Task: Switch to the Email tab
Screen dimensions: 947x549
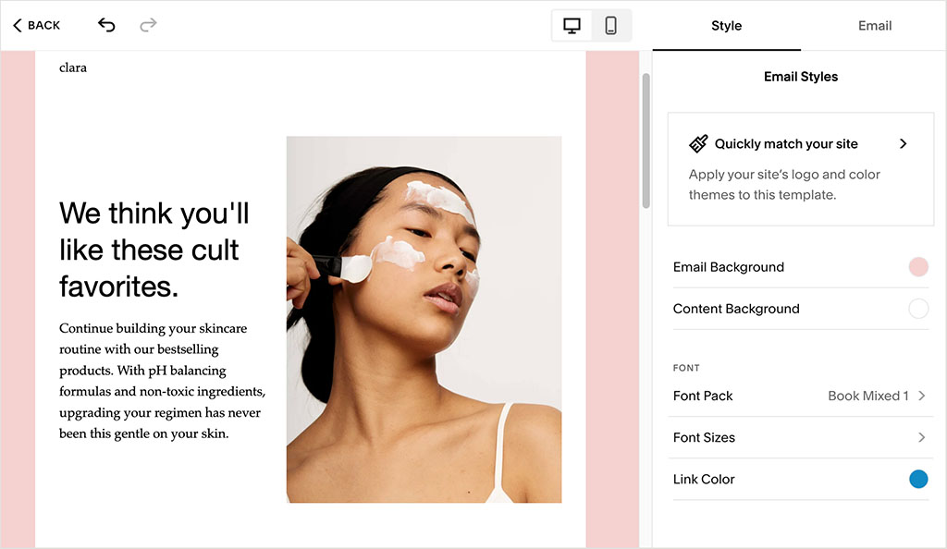Action: [x=874, y=26]
